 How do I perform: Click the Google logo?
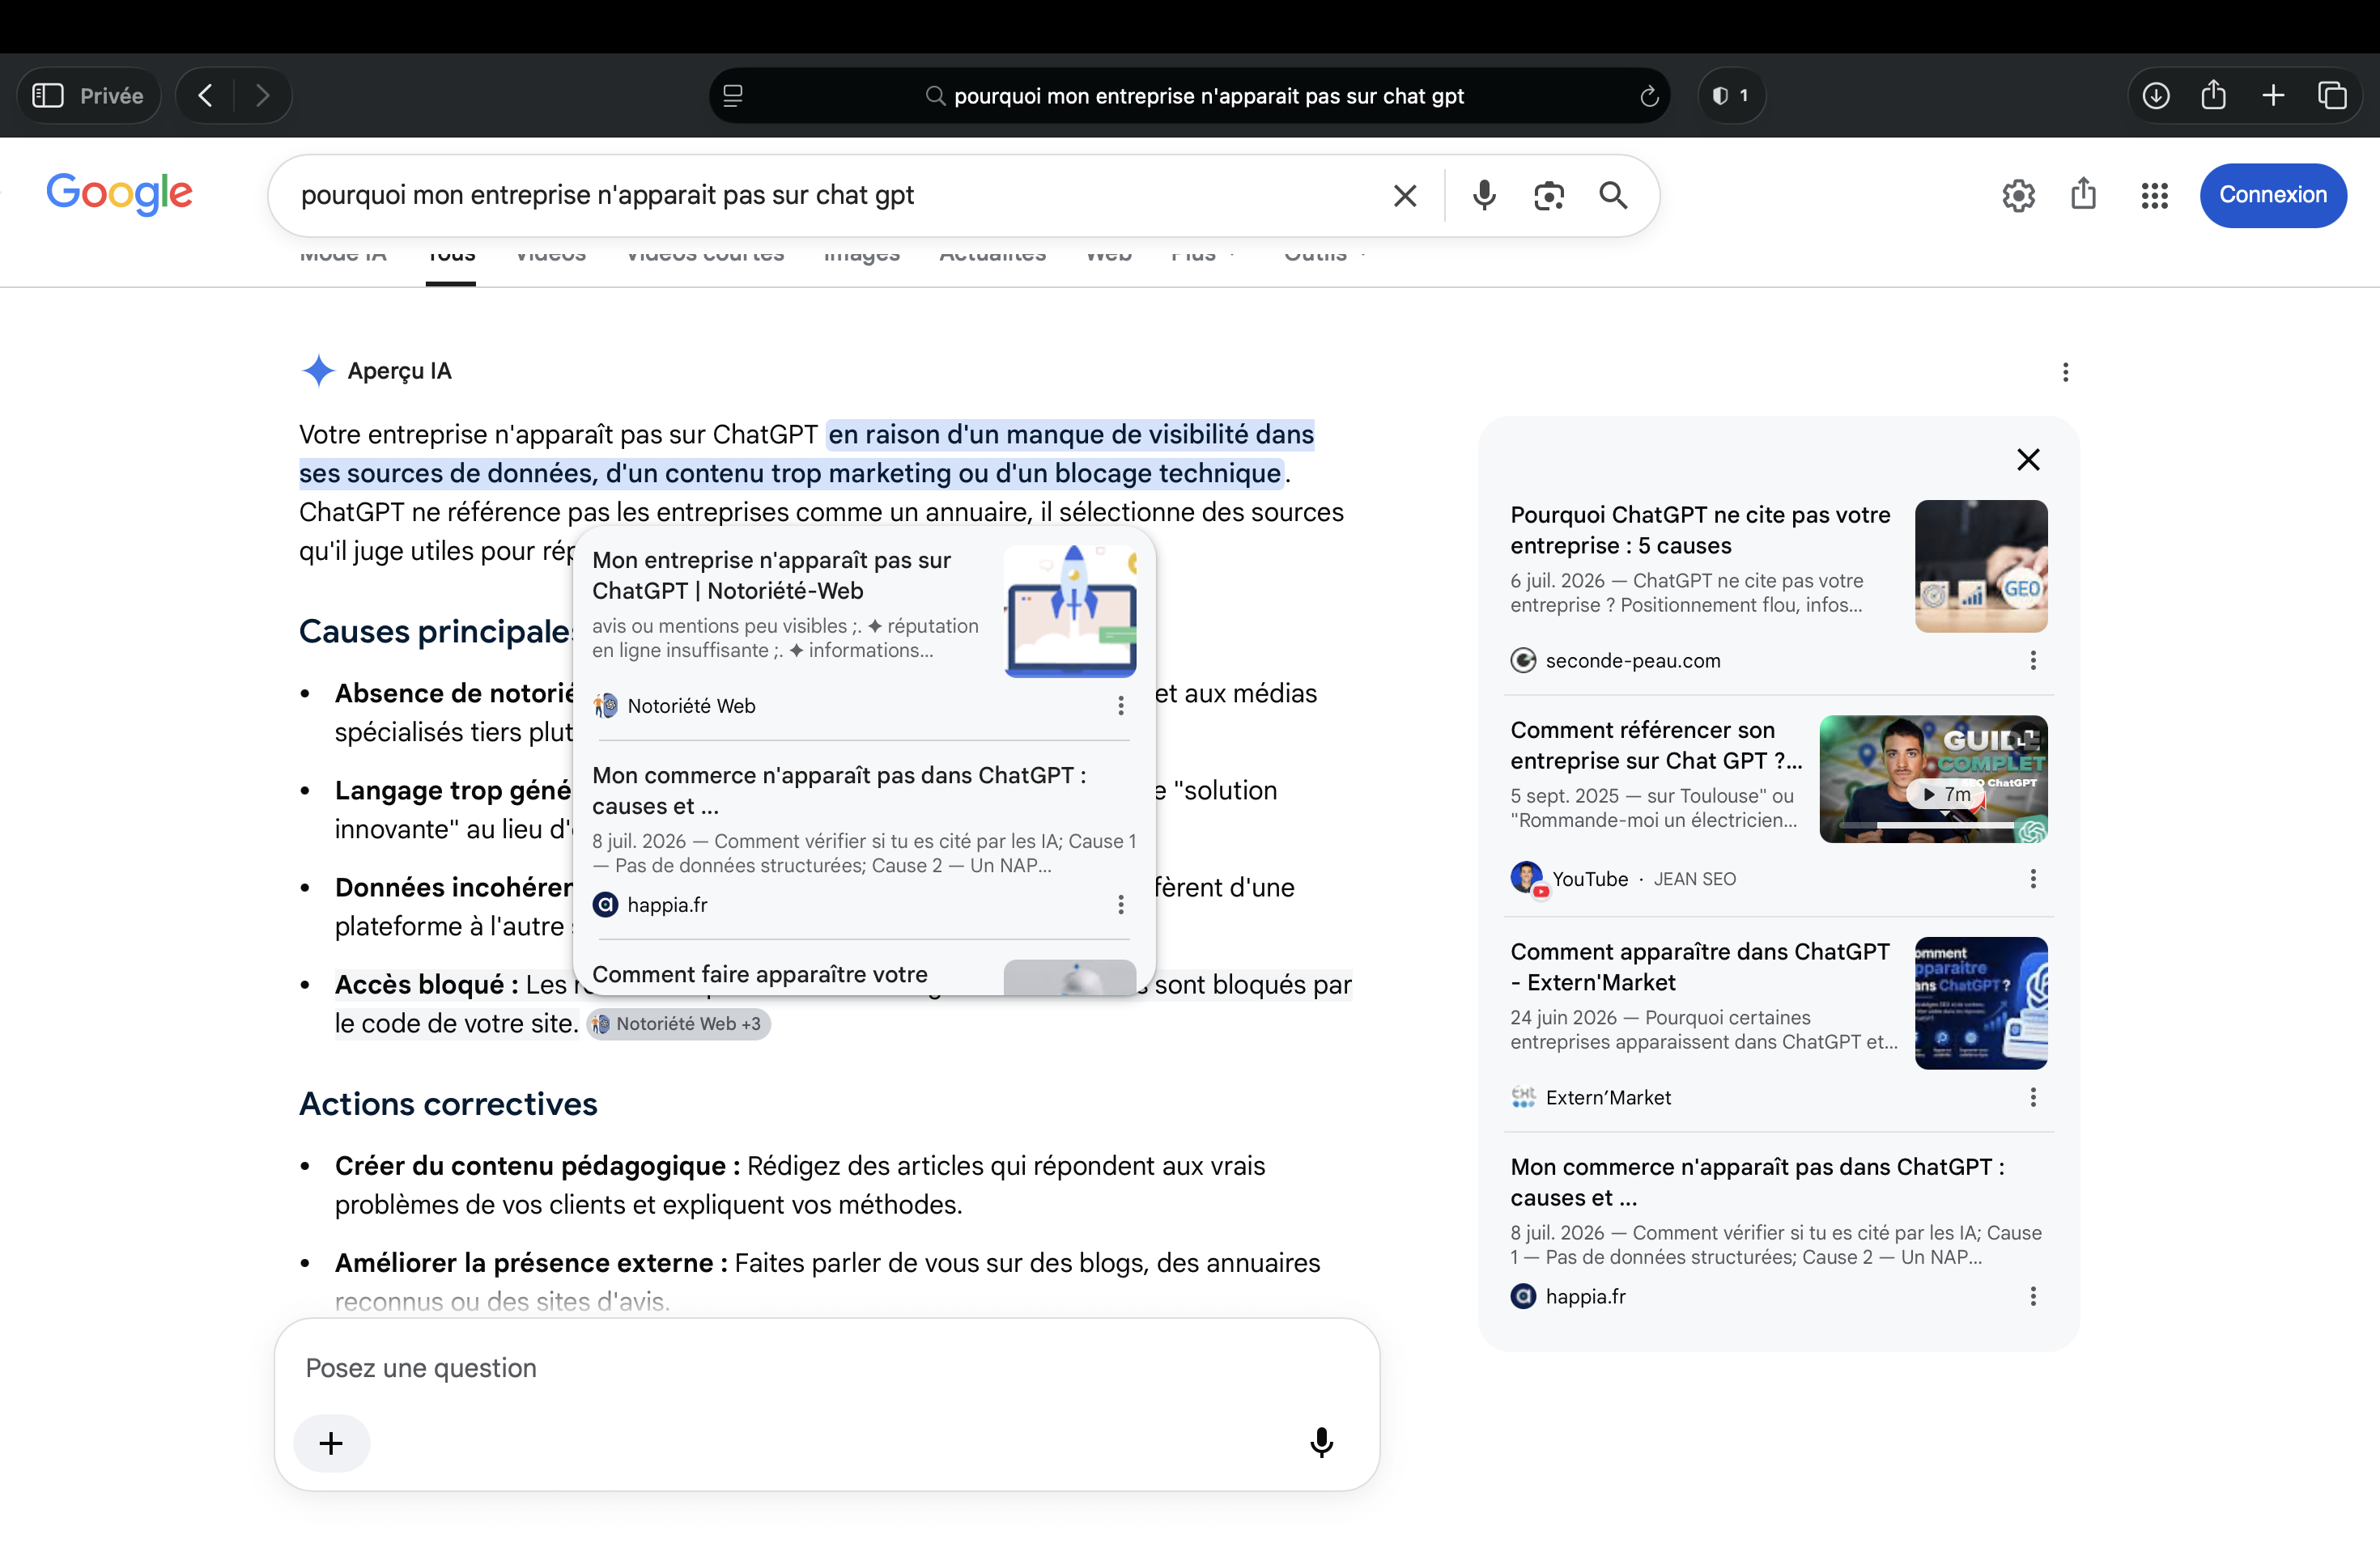point(119,194)
